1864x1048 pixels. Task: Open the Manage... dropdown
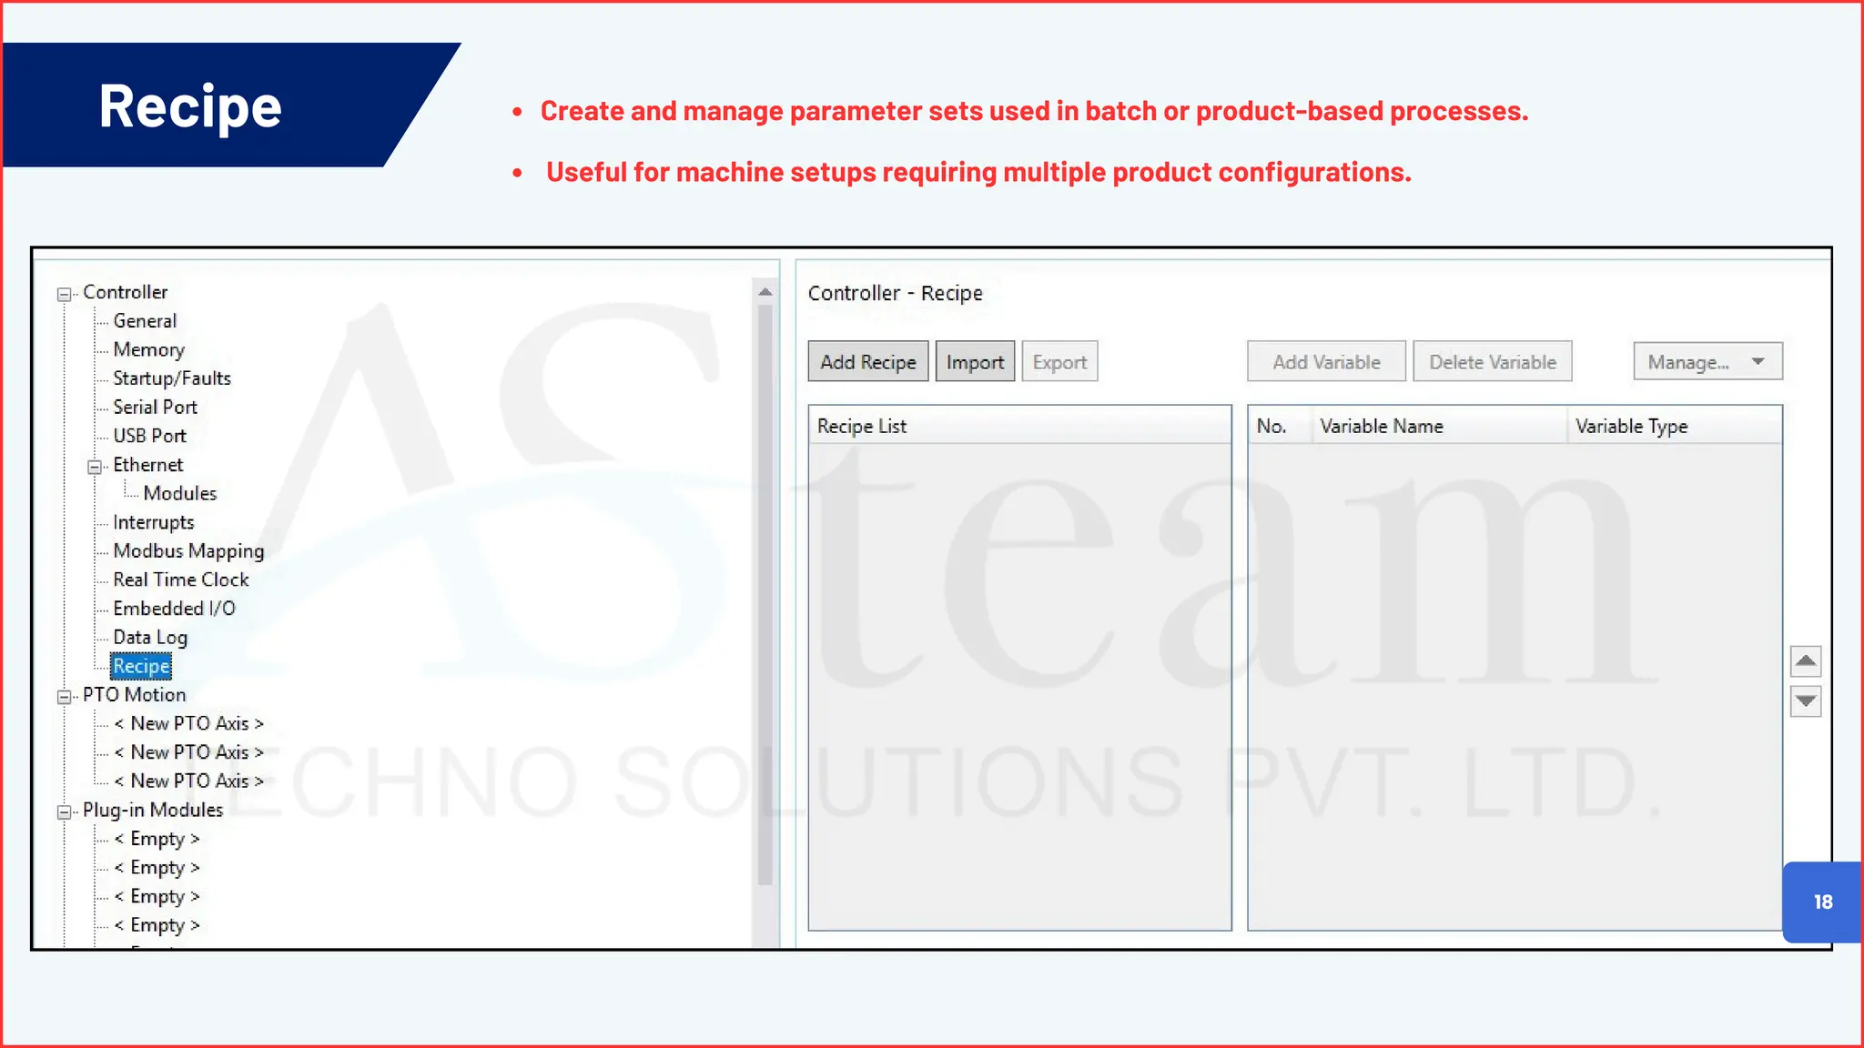[1707, 362]
